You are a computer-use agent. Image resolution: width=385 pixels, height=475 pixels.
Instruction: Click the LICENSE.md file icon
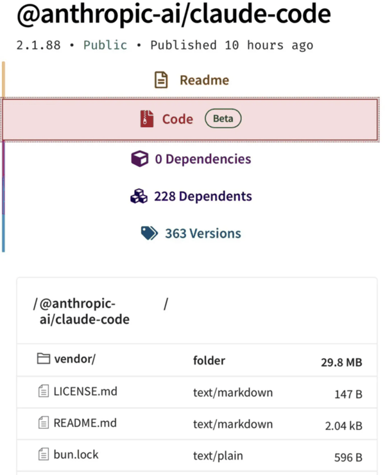[x=44, y=391]
